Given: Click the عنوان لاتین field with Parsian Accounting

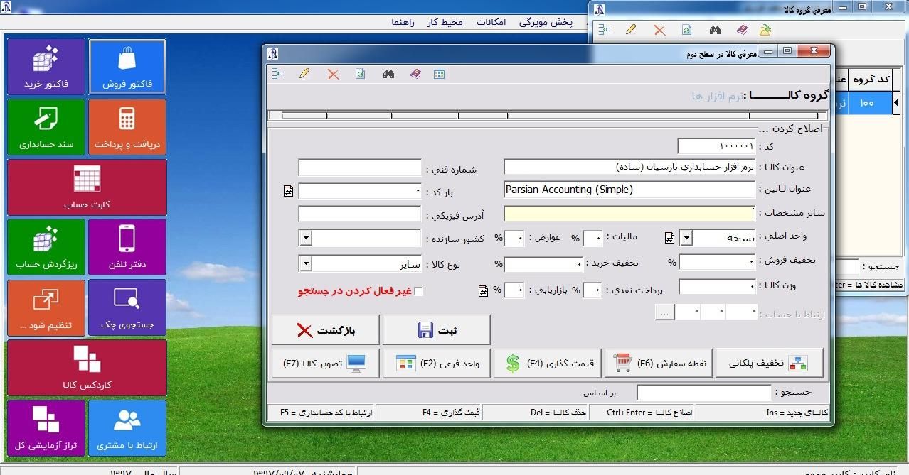Looking at the screenshot, I should click(x=629, y=190).
